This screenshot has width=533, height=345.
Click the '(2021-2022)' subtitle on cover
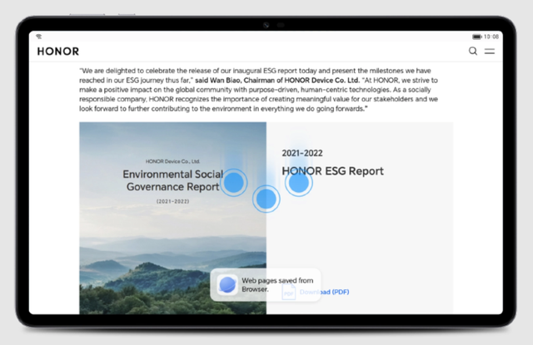(x=172, y=201)
